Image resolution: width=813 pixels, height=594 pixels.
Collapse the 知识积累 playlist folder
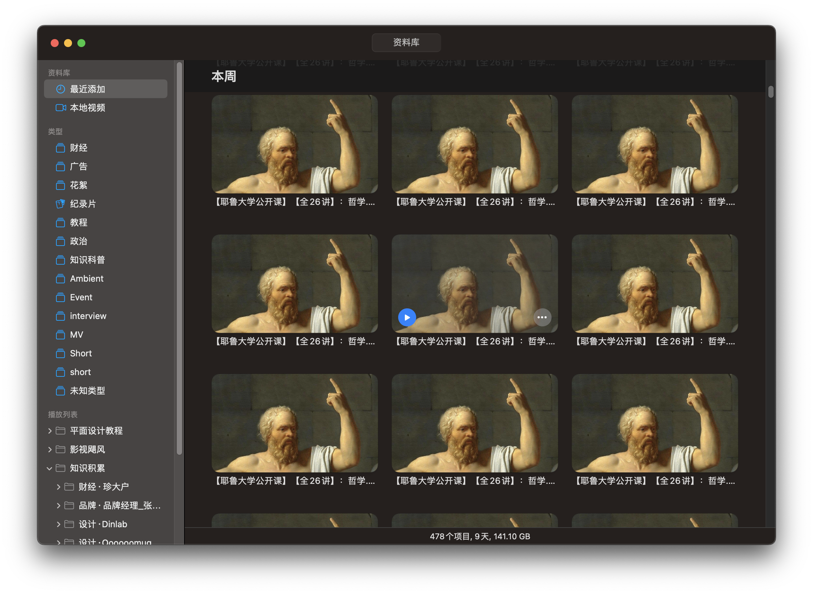pos(50,468)
